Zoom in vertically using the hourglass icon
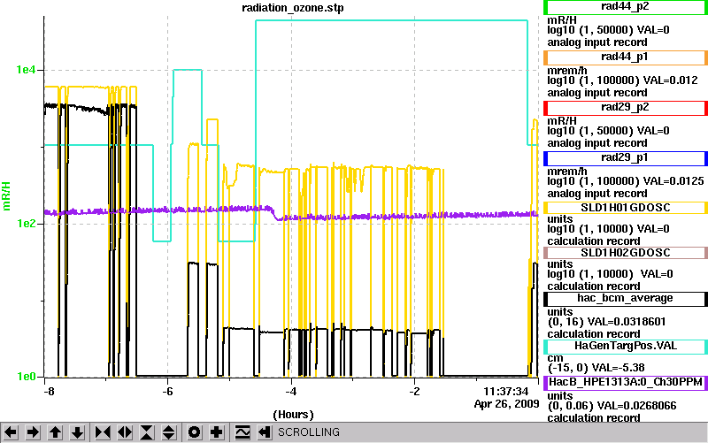 [x=147, y=432]
